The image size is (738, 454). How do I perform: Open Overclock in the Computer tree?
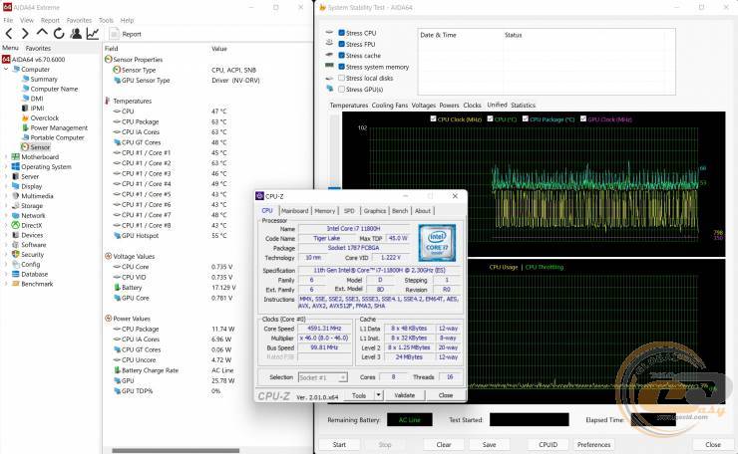(41, 117)
